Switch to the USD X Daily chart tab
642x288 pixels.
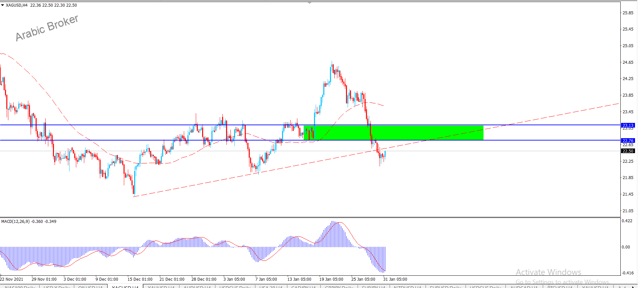click(x=57, y=286)
